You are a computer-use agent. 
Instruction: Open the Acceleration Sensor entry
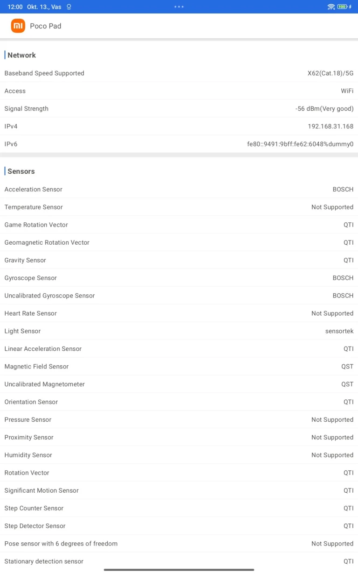tap(179, 190)
